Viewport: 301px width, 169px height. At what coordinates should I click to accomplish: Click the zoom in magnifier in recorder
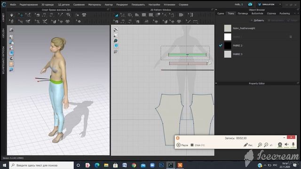click(x=260, y=145)
